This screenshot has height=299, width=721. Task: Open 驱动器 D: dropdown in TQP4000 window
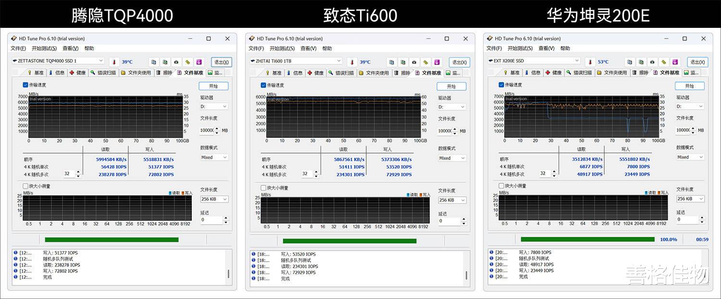[214, 107]
